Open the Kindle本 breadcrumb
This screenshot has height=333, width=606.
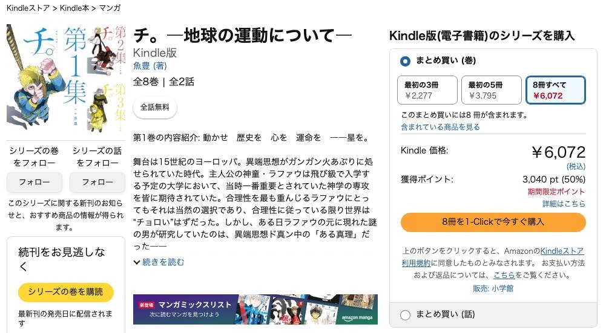pyautogui.click(x=74, y=8)
